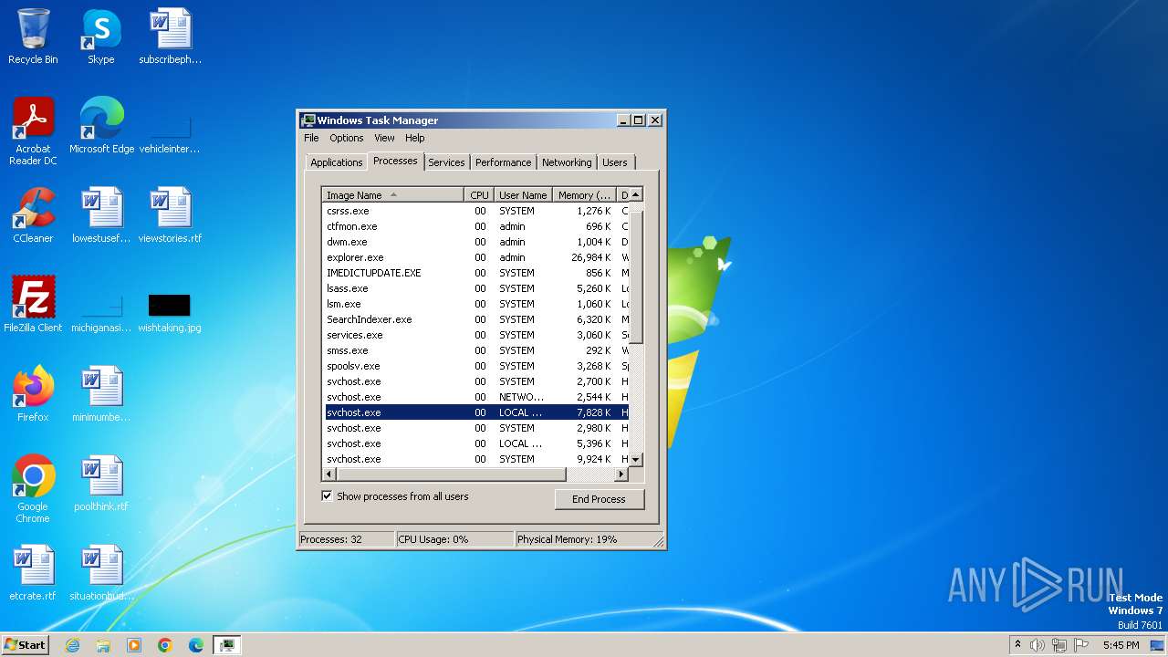
Task: Click the End Process button
Action: point(599,499)
